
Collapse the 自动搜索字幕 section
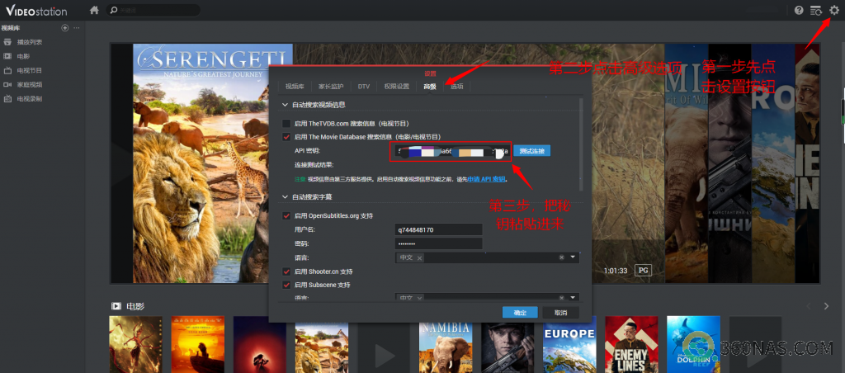285,197
